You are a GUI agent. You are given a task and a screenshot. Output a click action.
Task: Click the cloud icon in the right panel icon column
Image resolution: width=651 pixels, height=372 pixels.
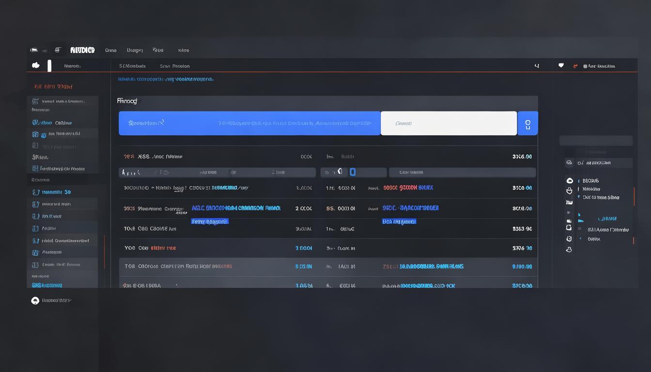[570, 181]
